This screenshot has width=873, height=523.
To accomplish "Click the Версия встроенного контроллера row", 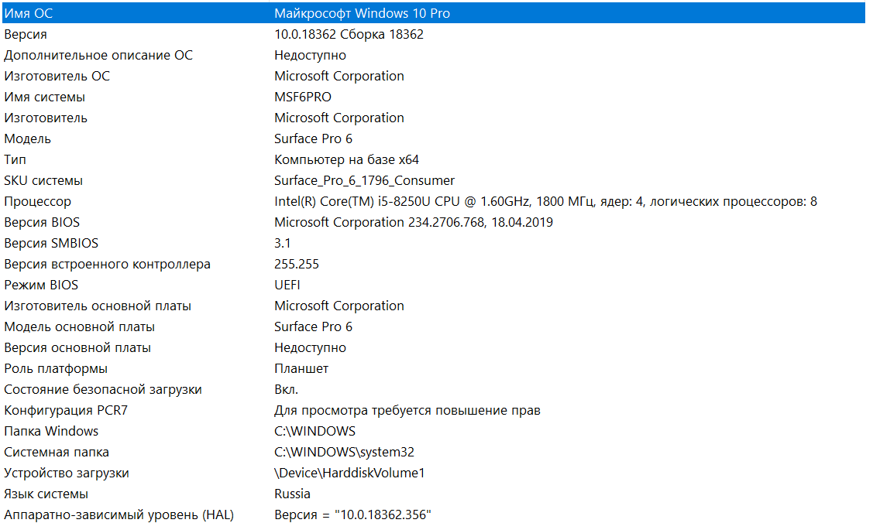I will [434, 264].
